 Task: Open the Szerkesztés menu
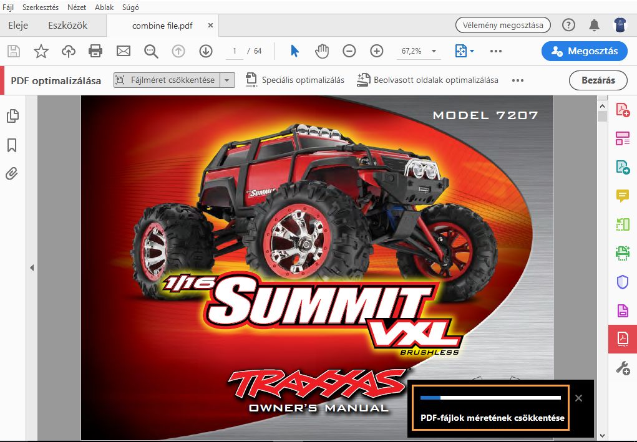(x=40, y=7)
